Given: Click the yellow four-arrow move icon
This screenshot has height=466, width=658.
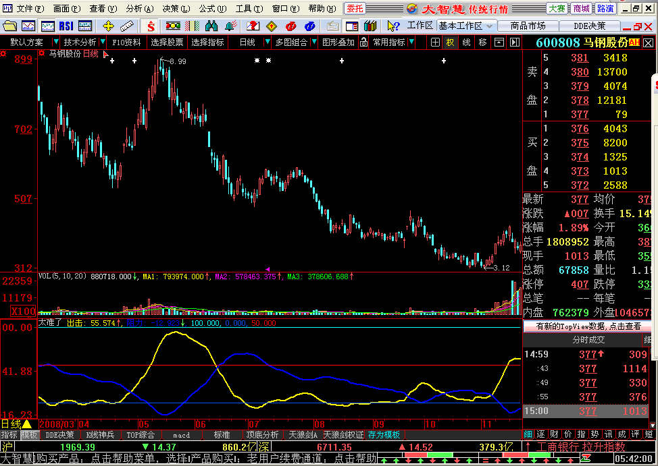Looking at the screenshot, I should [108, 26].
